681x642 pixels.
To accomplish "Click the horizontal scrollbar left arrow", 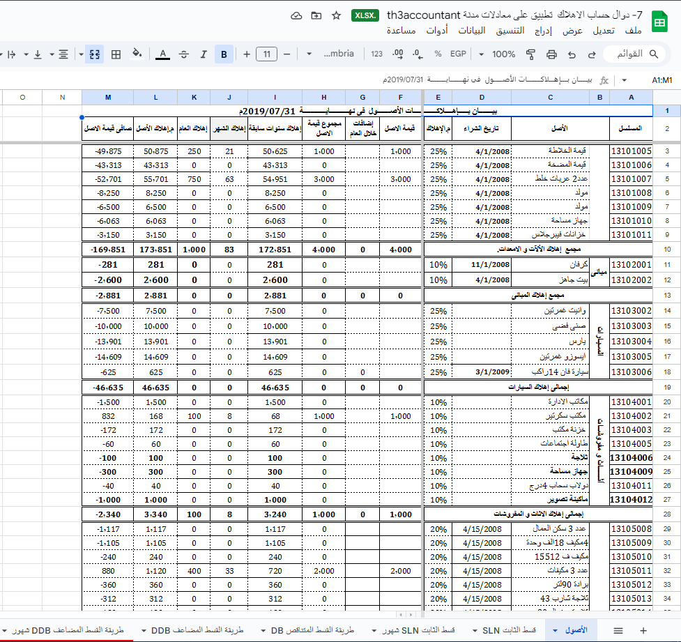I will coord(400,615).
